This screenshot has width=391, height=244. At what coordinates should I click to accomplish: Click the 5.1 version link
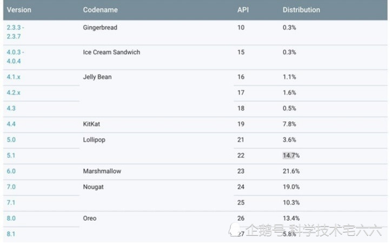point(11,155)
